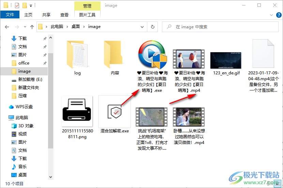
Task: Click in the 在 image 中搜索 search box
Action: tap(220, 27)
